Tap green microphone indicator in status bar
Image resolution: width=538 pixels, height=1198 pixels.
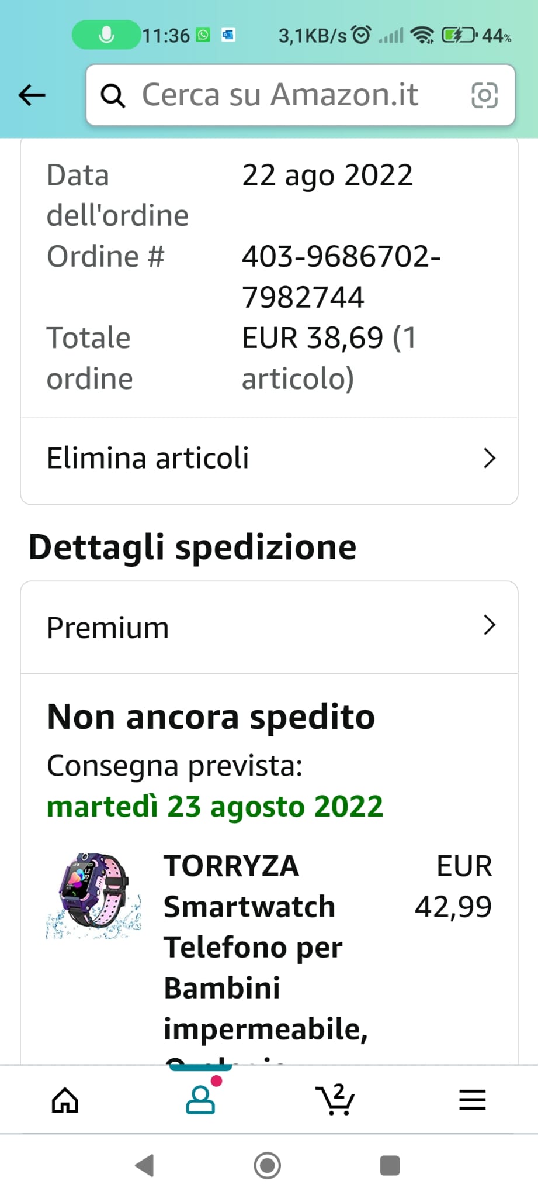pyautogui.click(x=106, y=35)
